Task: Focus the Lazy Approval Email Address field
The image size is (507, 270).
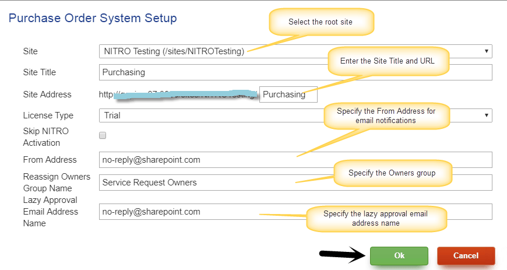Action: tap(295, 212)
